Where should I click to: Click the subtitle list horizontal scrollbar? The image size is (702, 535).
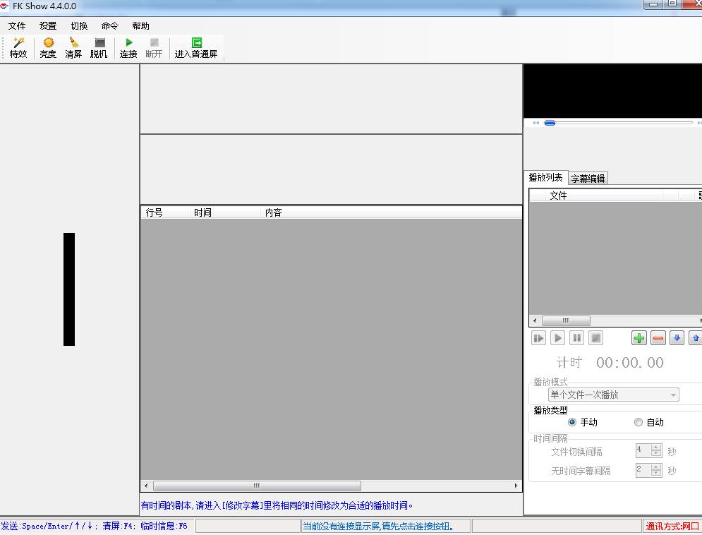click(x=257, y=486)
